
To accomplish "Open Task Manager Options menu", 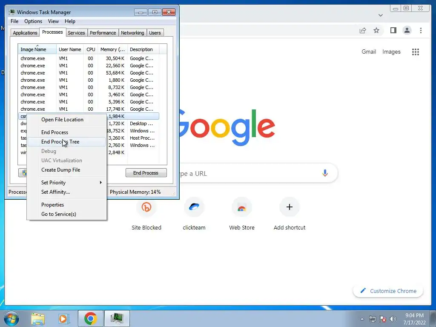I will click(33, 21).
